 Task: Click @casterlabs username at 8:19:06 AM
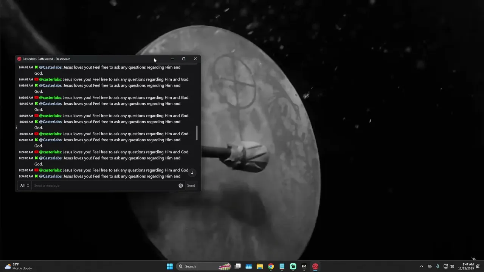pos(50,134)
